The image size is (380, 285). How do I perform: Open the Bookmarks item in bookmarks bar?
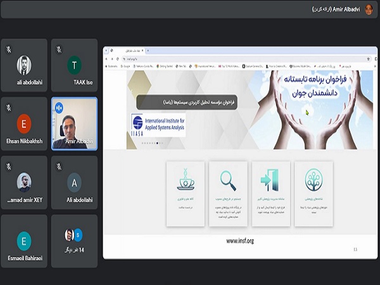pyautogui.click(x=113, y=65)
